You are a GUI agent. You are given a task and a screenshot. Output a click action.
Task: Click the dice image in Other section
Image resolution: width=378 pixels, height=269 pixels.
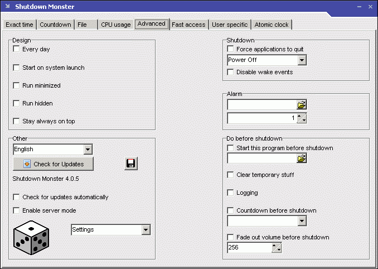[x=31, y=238]
